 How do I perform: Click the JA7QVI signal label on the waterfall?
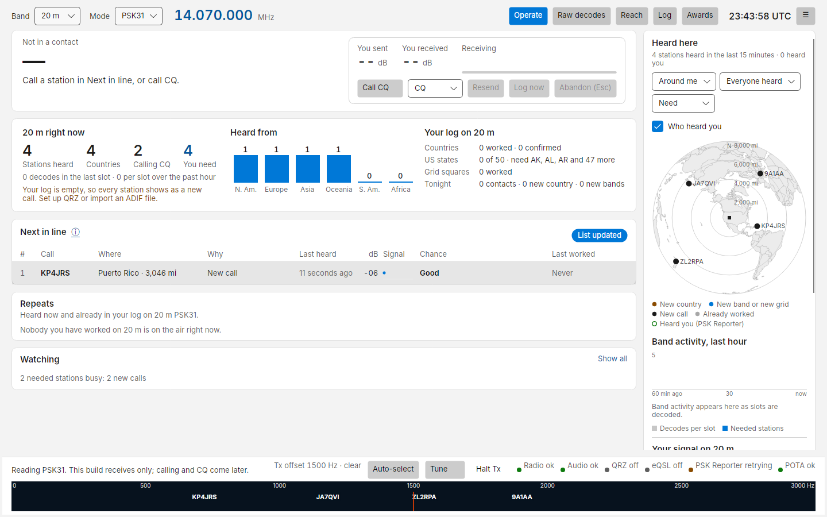click(x=328, y=497)
